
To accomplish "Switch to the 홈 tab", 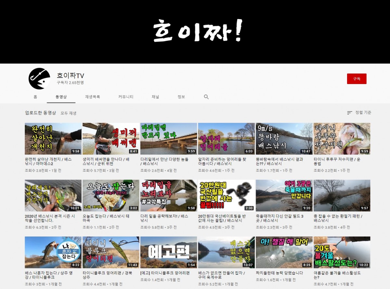I will [x=35, y=97].
